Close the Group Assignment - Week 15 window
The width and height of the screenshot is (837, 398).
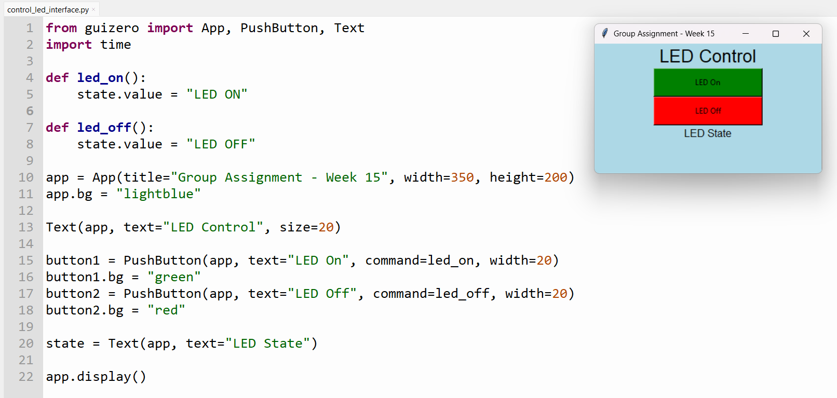[x=806, y=34]
